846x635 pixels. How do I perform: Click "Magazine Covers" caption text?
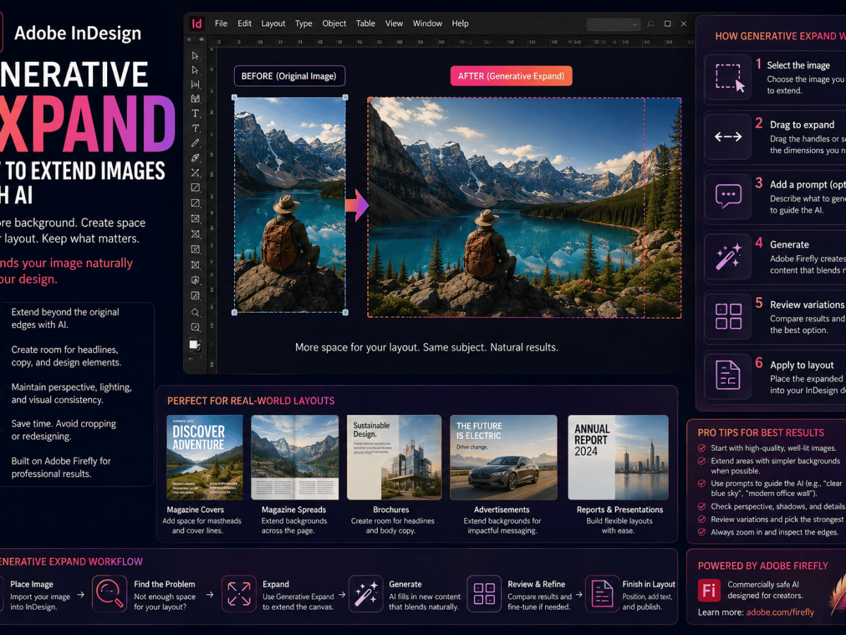195,509
